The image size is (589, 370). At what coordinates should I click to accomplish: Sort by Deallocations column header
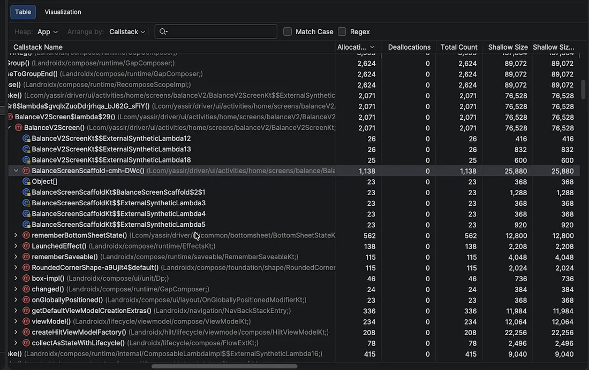tap(409, 47)
